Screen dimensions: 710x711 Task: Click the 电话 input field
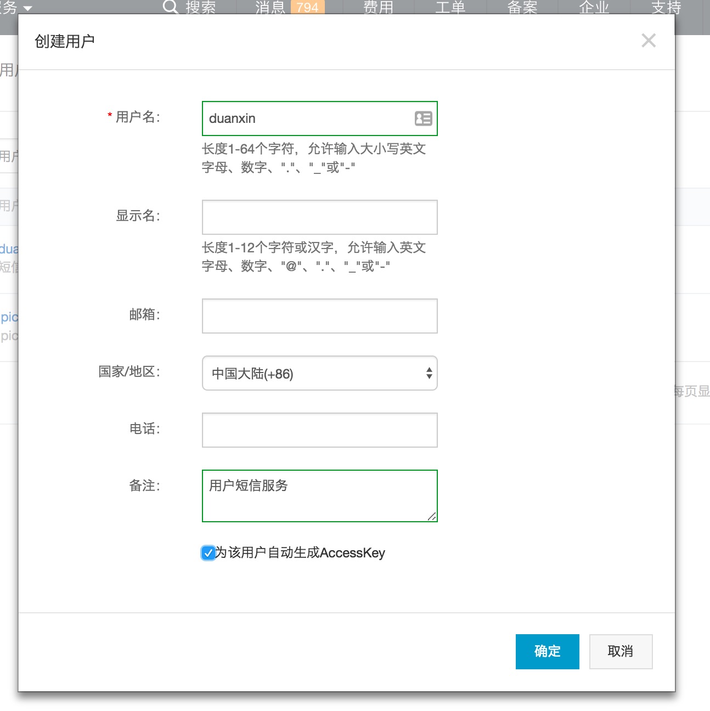click(x=319, y=430)
